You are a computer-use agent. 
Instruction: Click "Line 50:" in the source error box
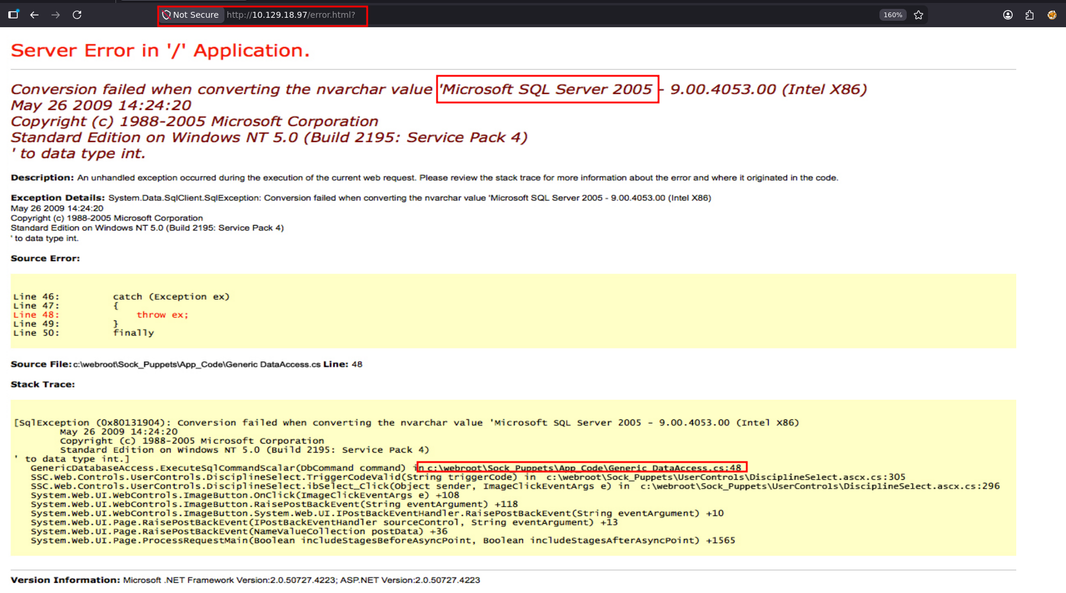pyautogui.click(x=36, y=333)
